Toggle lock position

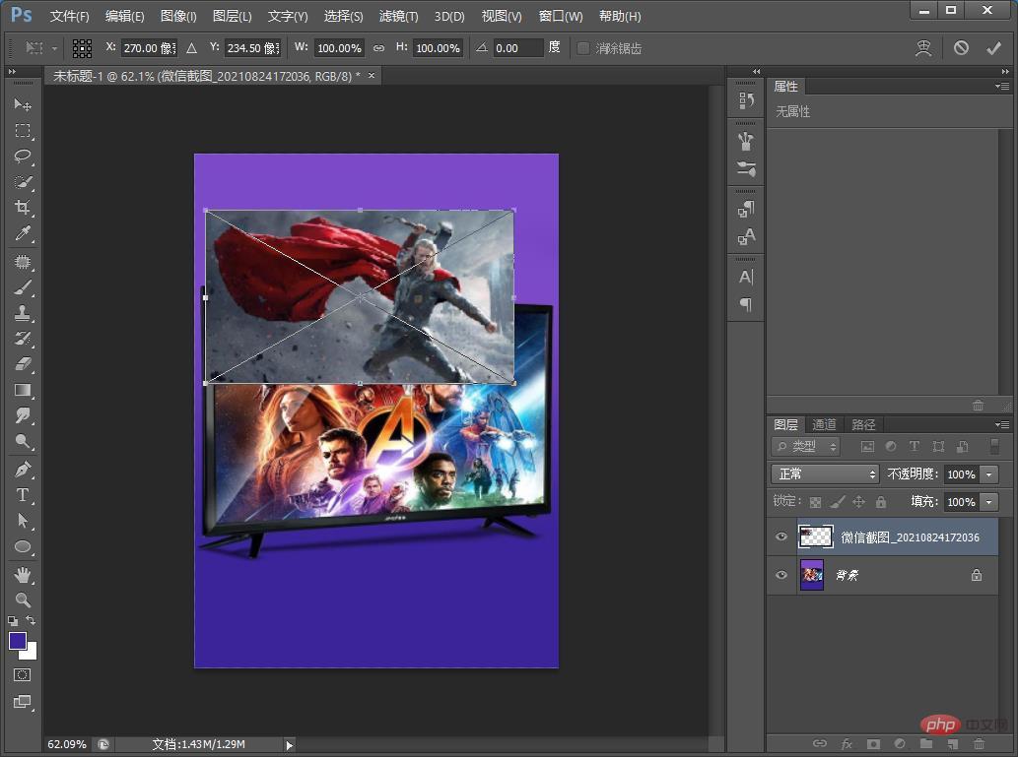[x=858, y=502]
